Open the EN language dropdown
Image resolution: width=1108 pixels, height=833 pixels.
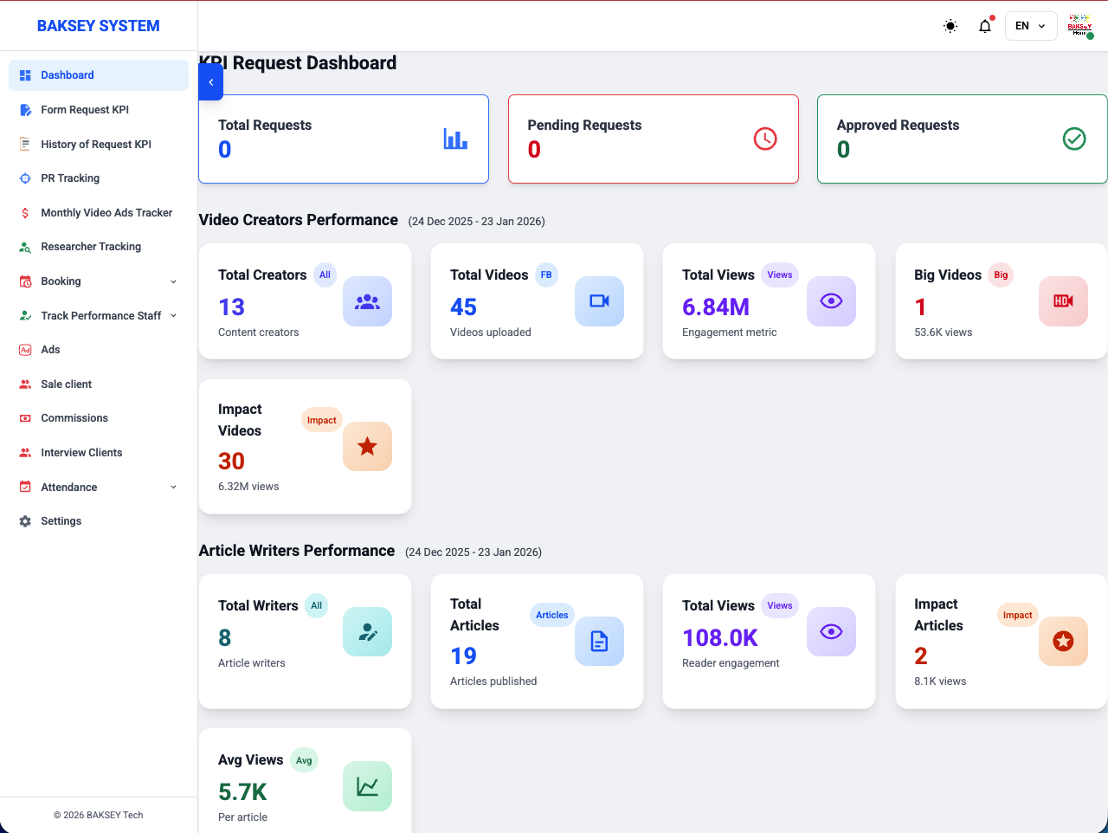click(1031, 26)
